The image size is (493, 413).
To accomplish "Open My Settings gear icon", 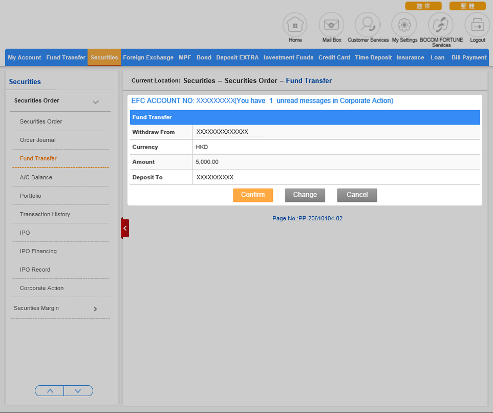I will (404, 25).
